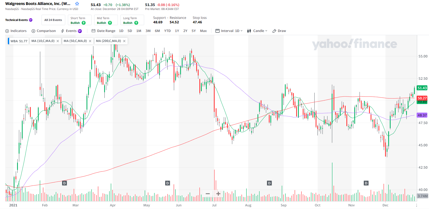Add WBA to watchlist with star icon
This screenshot has height=209, width=429.
pyautogui.click(x=77, y=4)
